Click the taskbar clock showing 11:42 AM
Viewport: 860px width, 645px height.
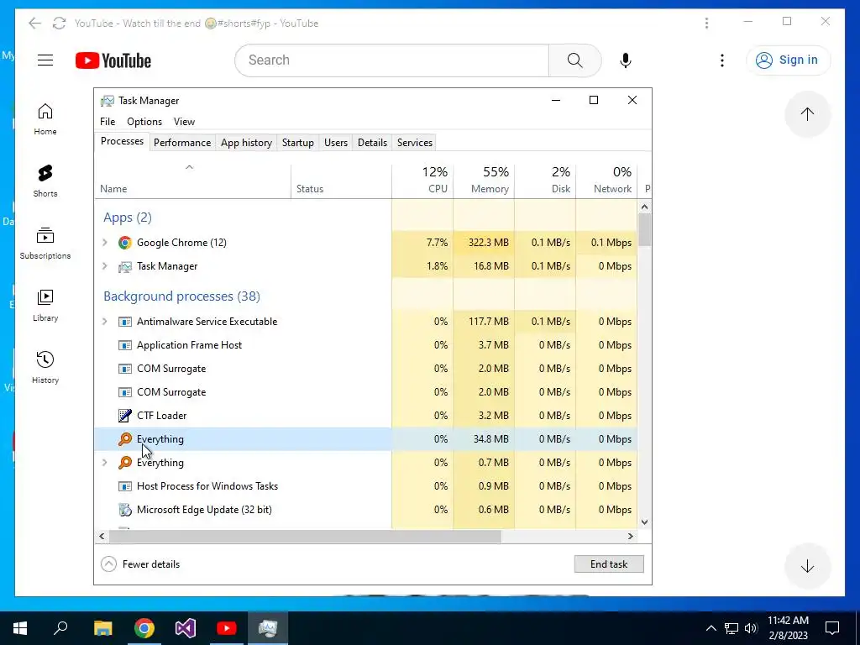788,628
